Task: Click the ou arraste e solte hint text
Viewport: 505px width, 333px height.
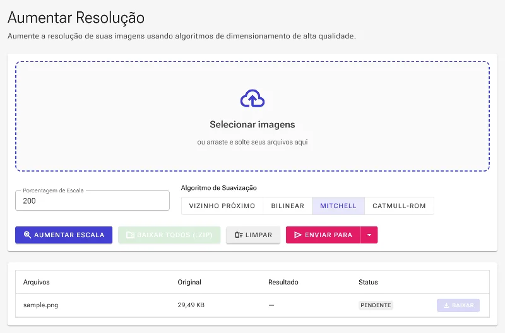Action: [252, 142]
